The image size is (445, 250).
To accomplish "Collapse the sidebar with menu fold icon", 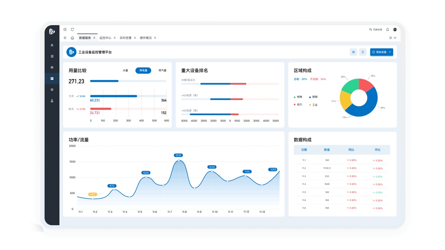I will [x=65, y=30].
